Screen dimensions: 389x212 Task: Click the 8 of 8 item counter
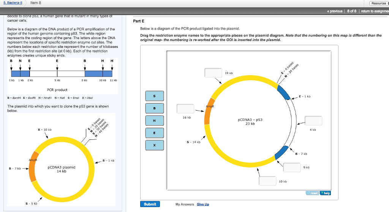[351, 11]
